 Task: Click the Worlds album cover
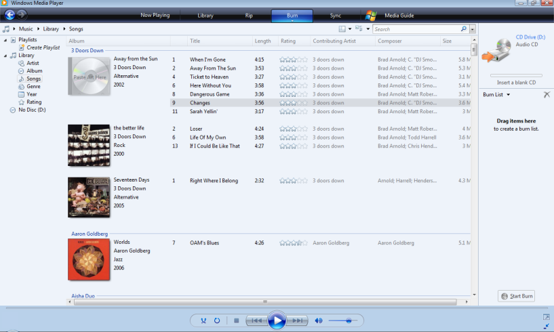89,260
